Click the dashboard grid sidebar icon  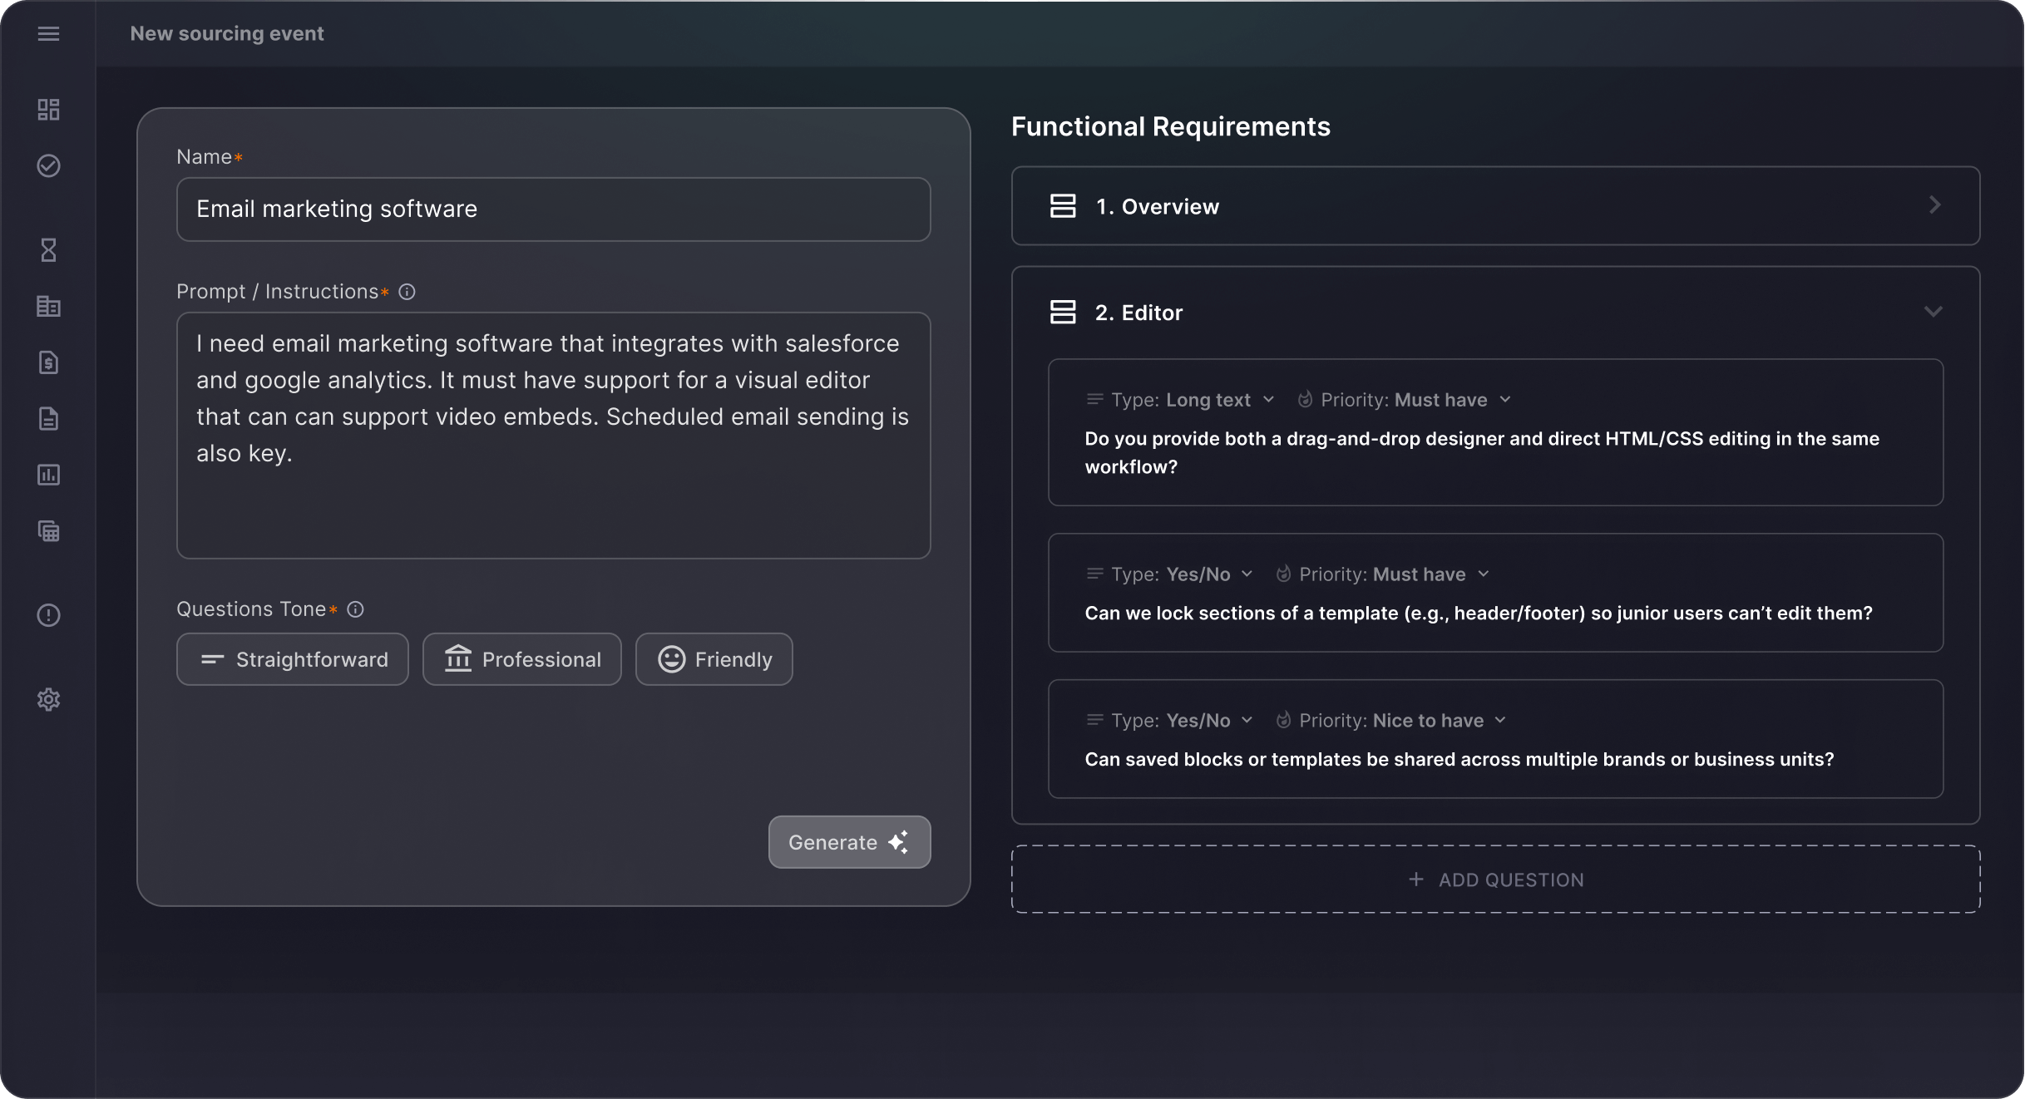click(48, 110)
